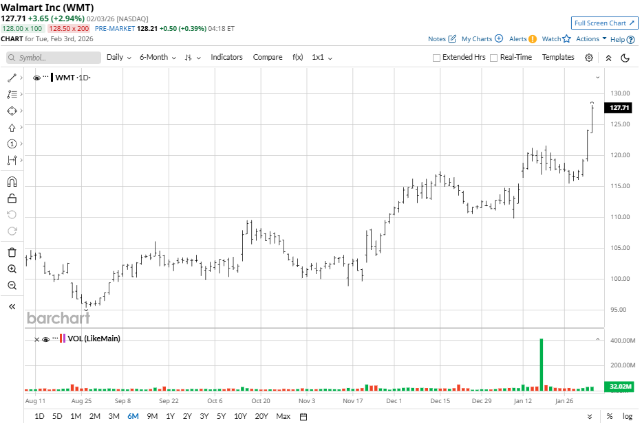
Task: Collapse the drawing tools sidebar
Action: point(12,306)
